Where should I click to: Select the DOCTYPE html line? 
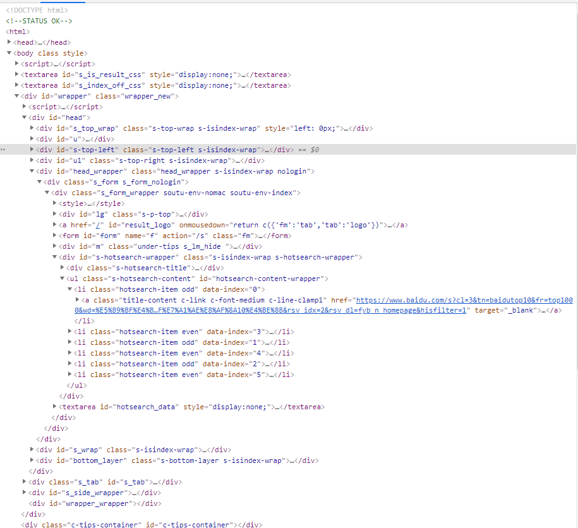[x=37, y=10]
